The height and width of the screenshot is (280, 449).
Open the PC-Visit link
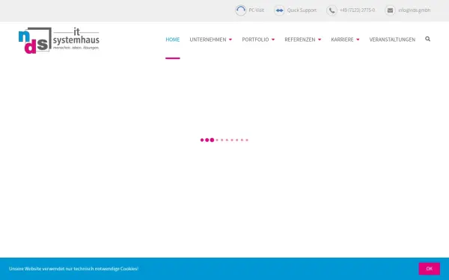[256, 10]
